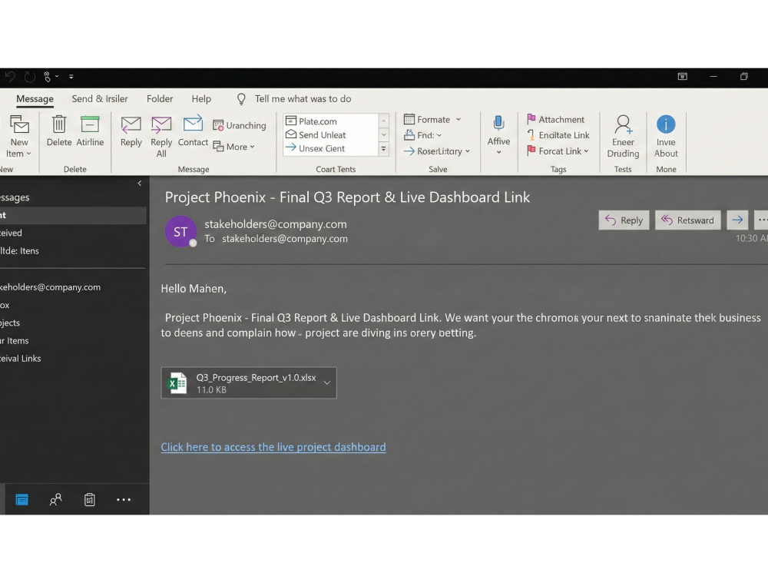This screenshot has width=768, height=576.
Task: Select the Itde: Itens folder
Action: (x=19, y=251)
